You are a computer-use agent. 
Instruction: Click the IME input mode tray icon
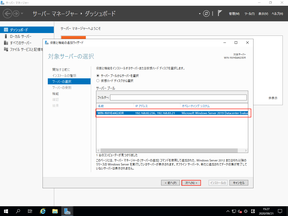(253, 211)
